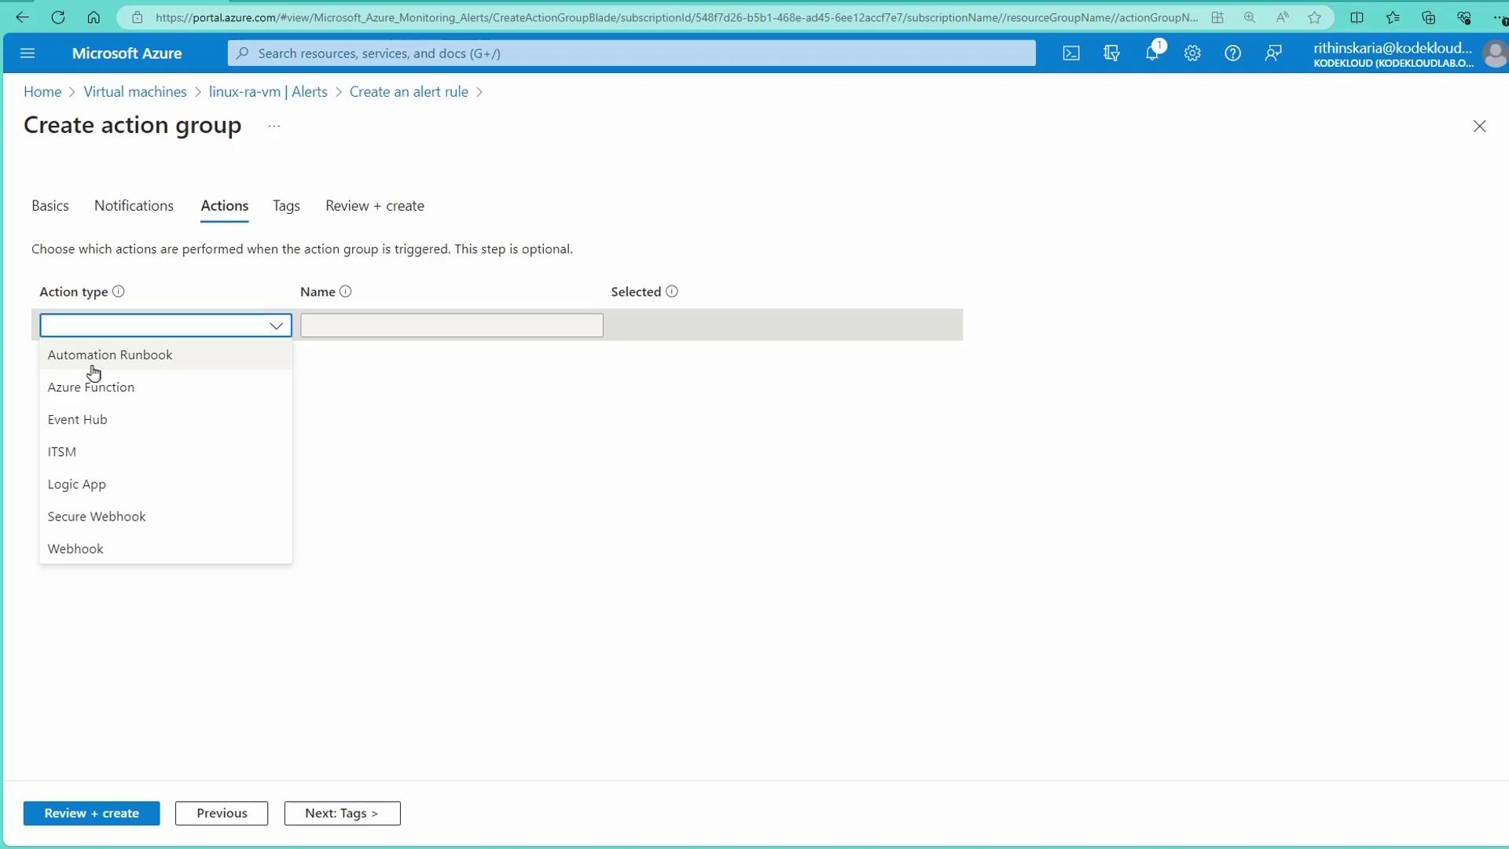Viewport: 1509px width, 849px height.
Task: Open the Copilot icon in header
Action: (1111, 53)
